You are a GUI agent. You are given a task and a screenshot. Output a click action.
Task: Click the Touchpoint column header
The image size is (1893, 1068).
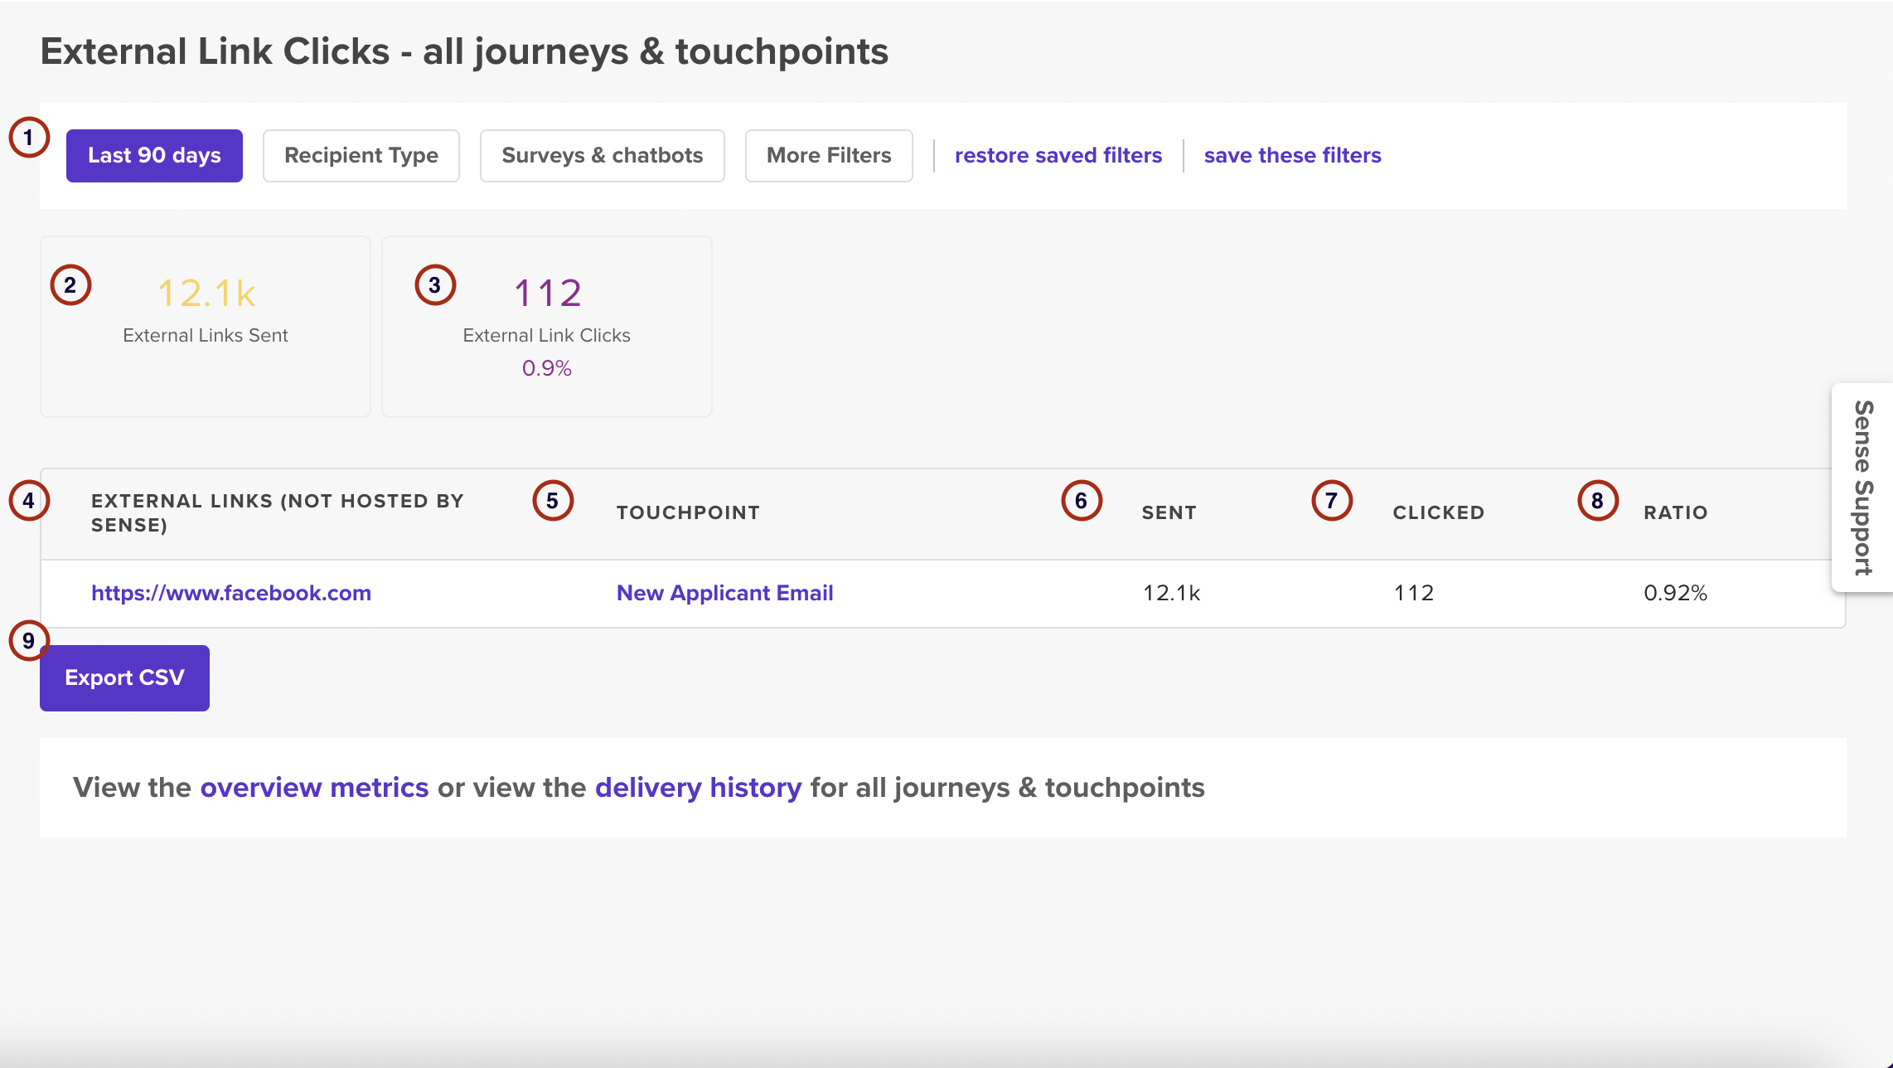coord(688,512)
